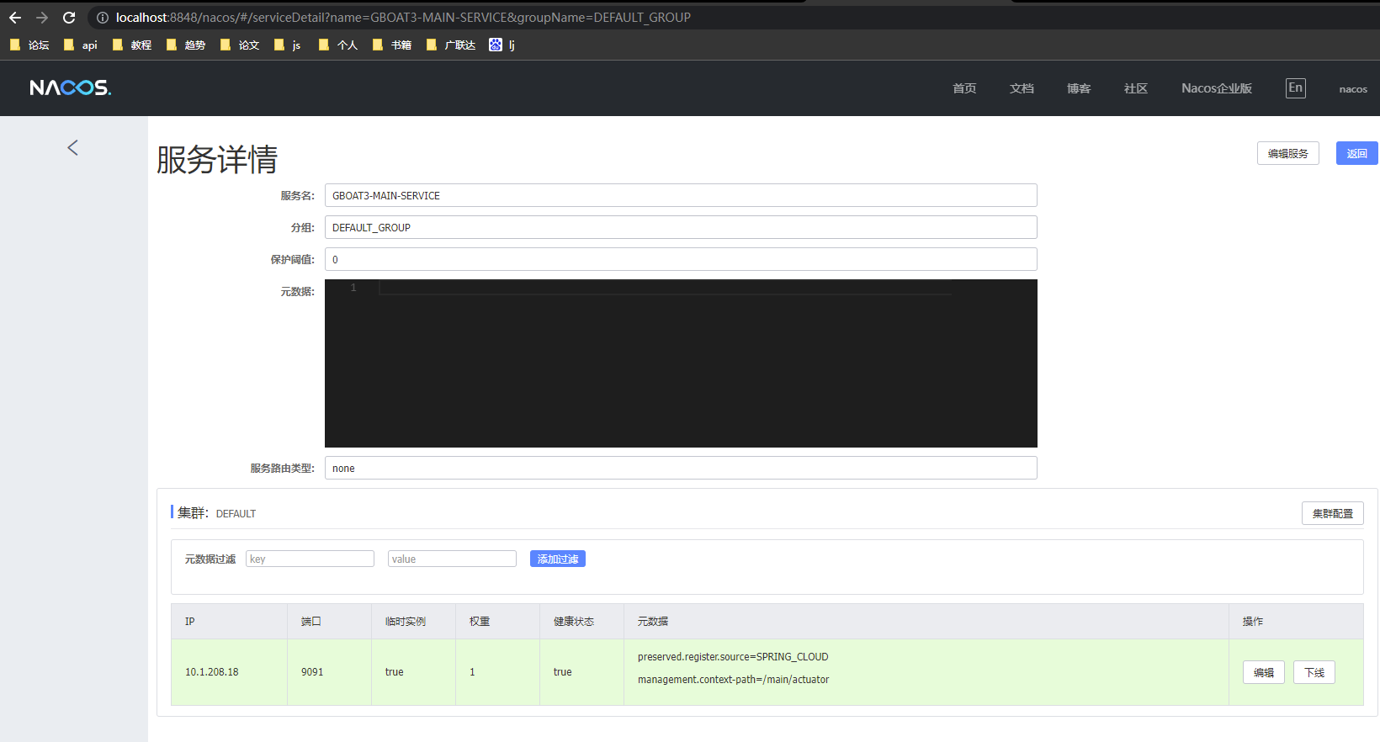Open the 论文 bookmark folder

pos(240,45)
